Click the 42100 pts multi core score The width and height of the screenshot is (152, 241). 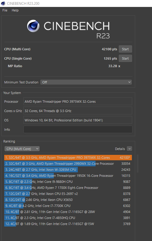pos(109,49)
